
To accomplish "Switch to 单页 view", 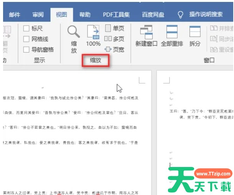I will 114,28.
